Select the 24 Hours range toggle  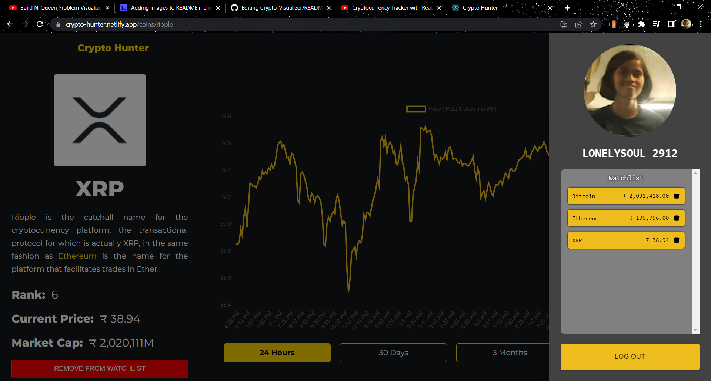[x=277, y=353]
